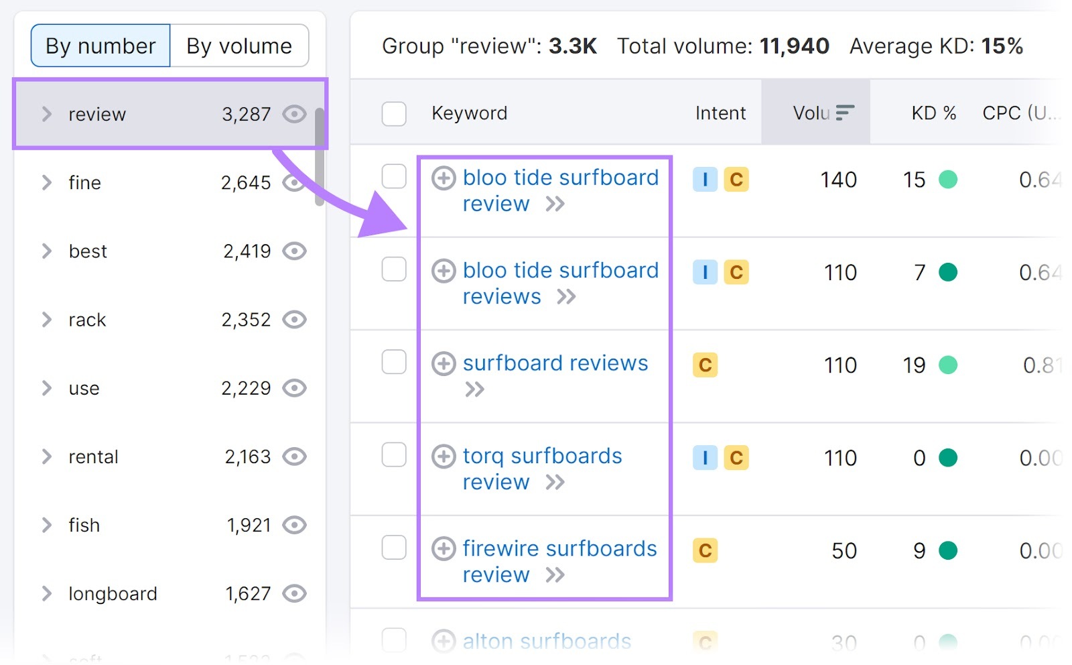The image size is (1072, 665).
Task: Select the 'fine' group row label
Action: (84, 182)
